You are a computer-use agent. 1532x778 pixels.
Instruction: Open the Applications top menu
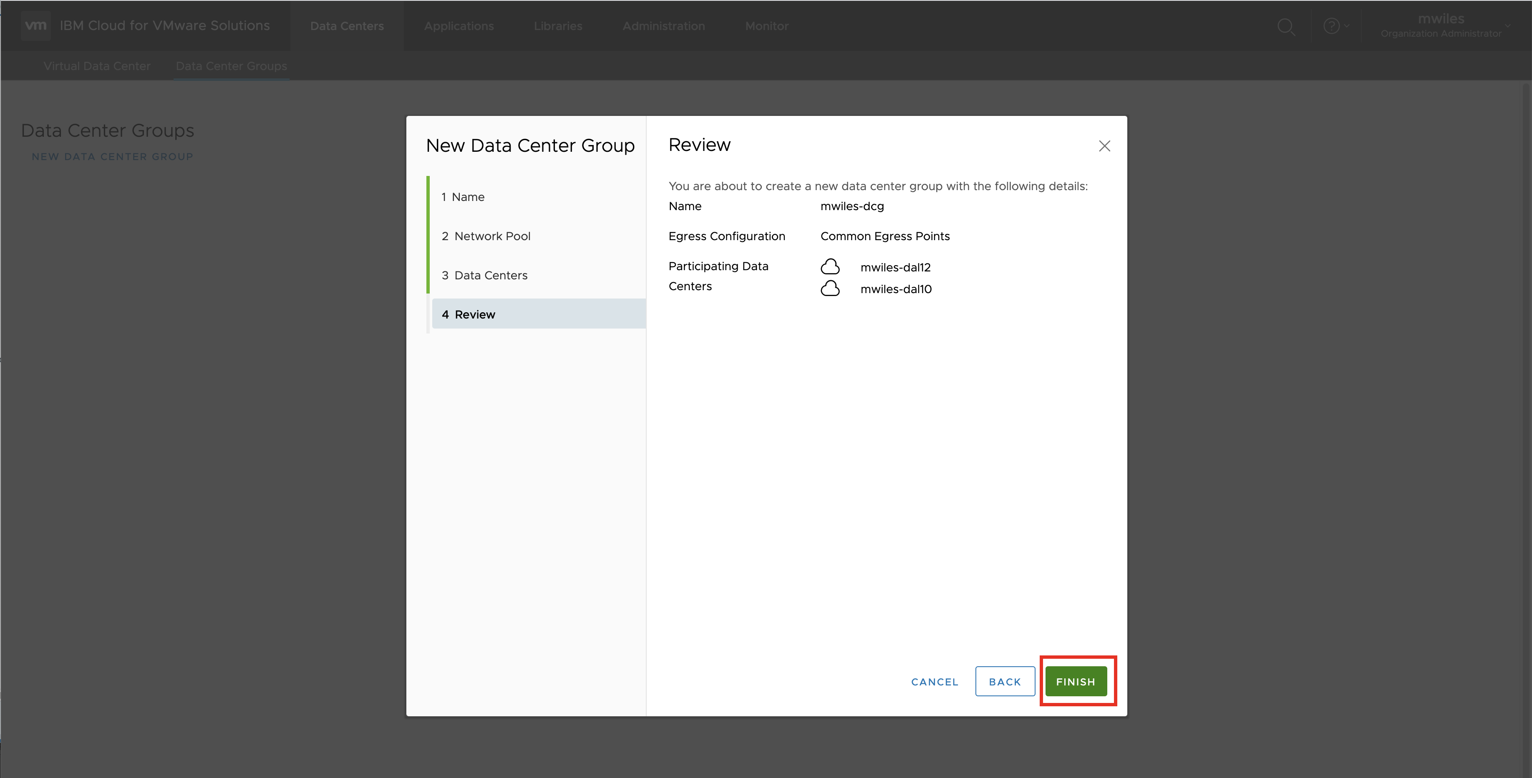[459, 26]
